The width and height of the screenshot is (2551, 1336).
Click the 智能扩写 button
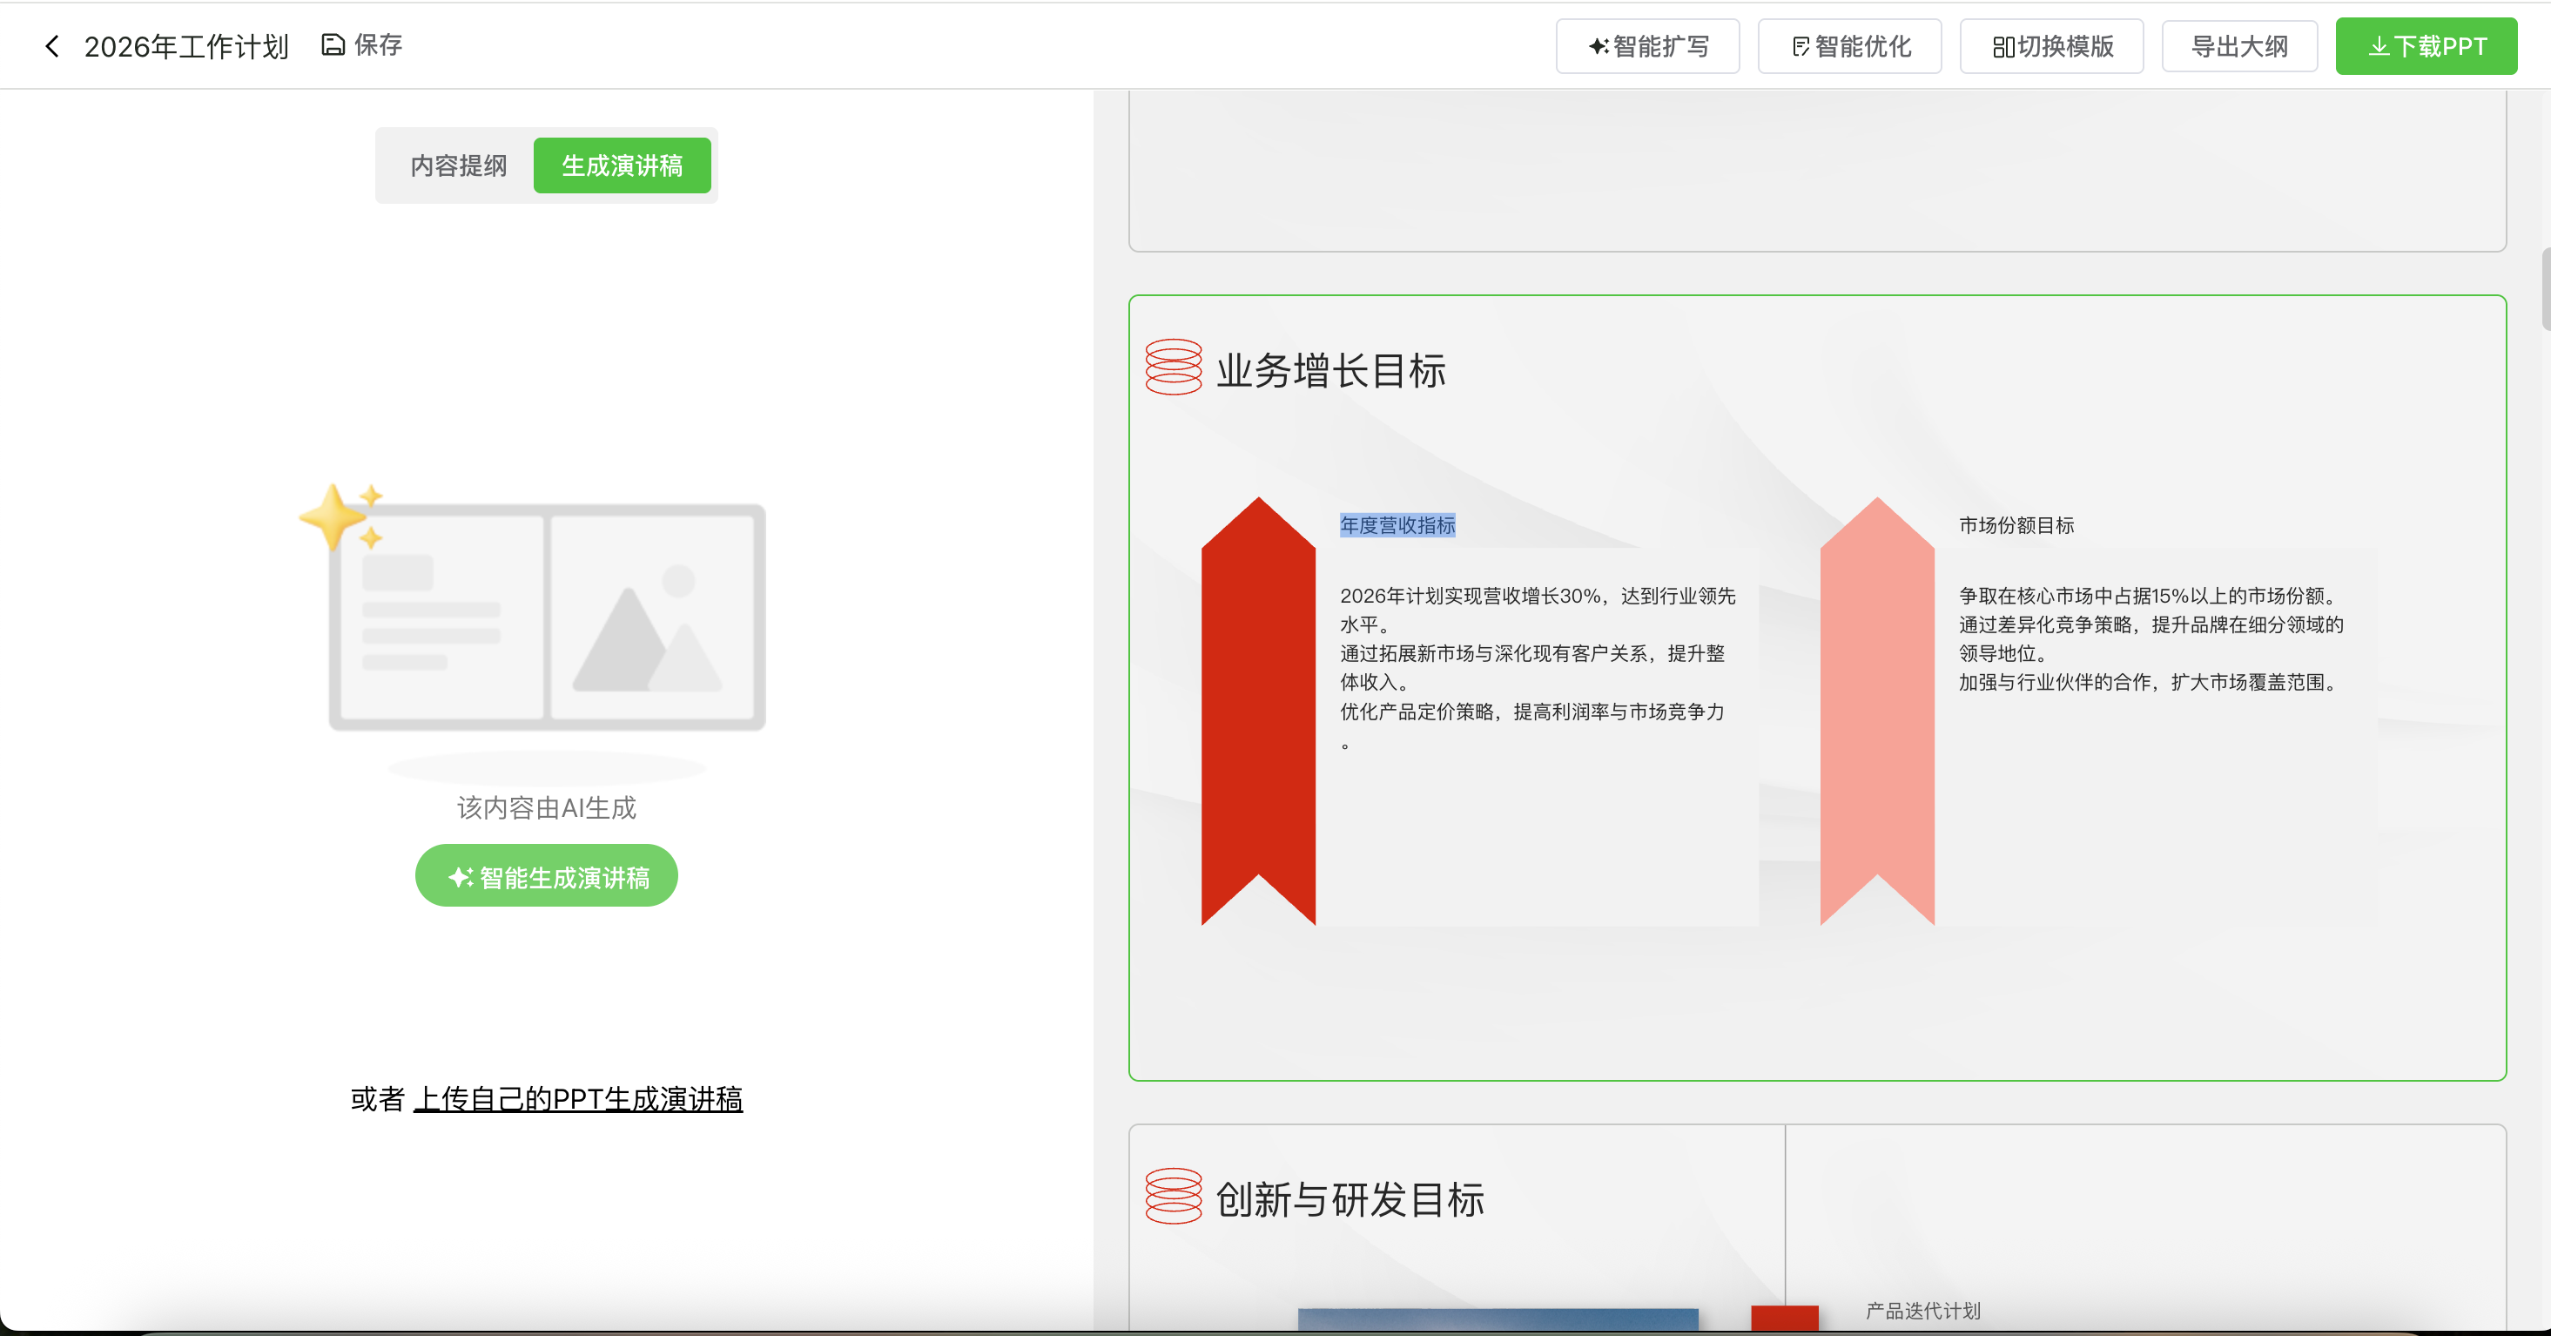(x=1647, y=45)
